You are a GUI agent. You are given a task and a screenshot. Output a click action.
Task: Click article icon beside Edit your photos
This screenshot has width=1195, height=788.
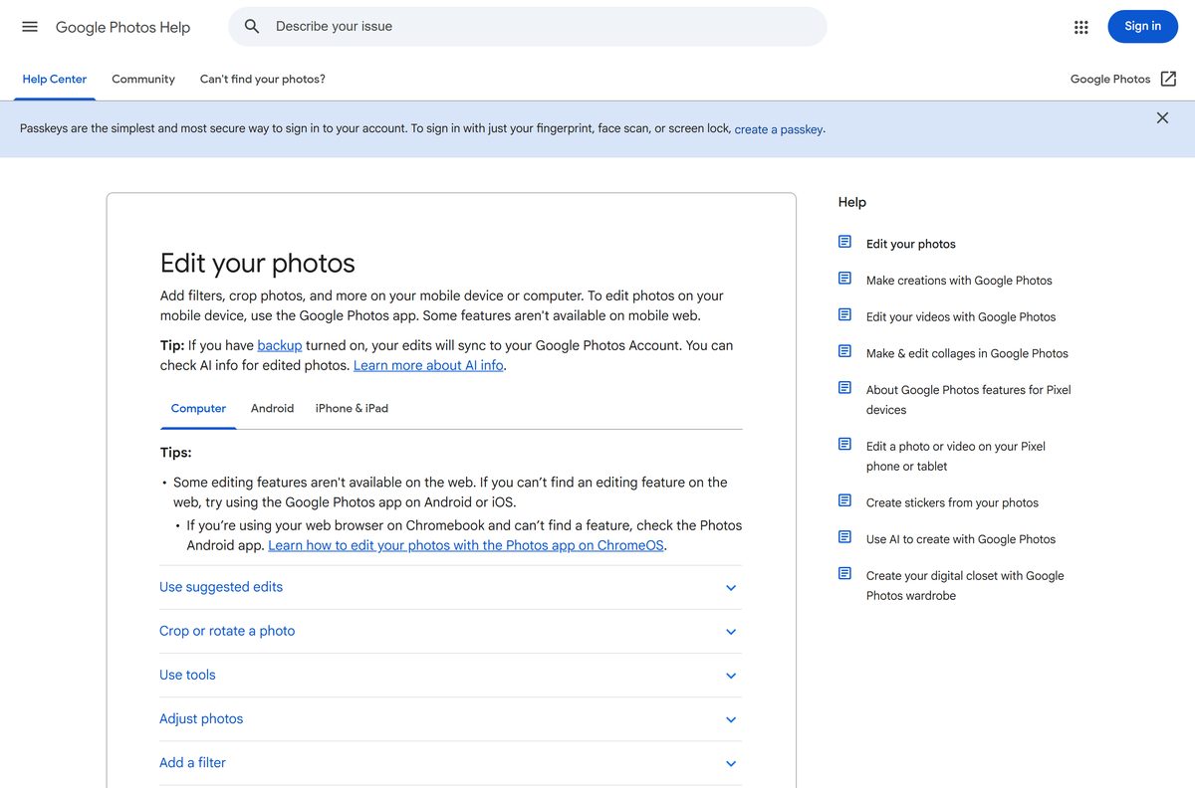pyautogui.click(x=845, y=242)
